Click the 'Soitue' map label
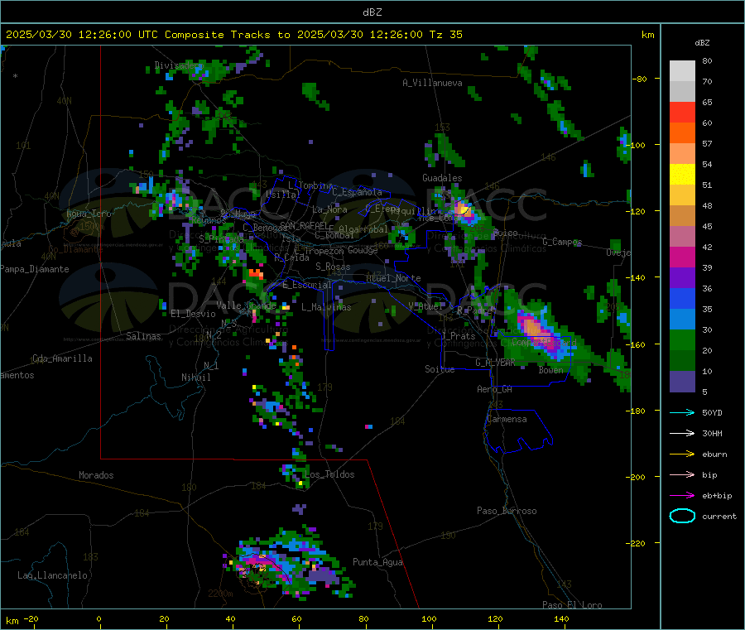745x630 pixels. [x=440, y=369]
